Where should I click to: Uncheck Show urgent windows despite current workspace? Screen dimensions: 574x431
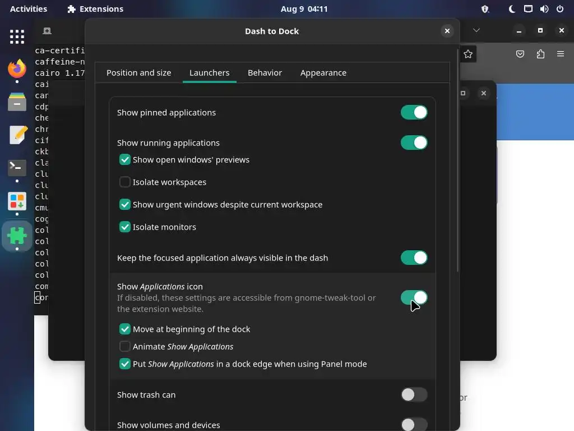(x=125, y=204)
